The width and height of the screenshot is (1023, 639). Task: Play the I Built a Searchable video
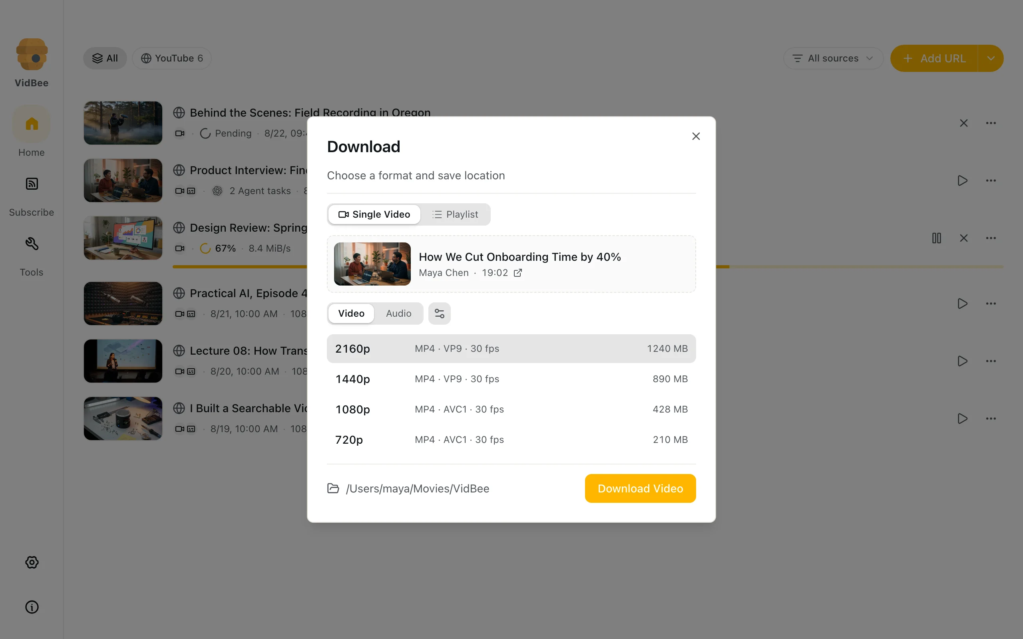point(963,419)
